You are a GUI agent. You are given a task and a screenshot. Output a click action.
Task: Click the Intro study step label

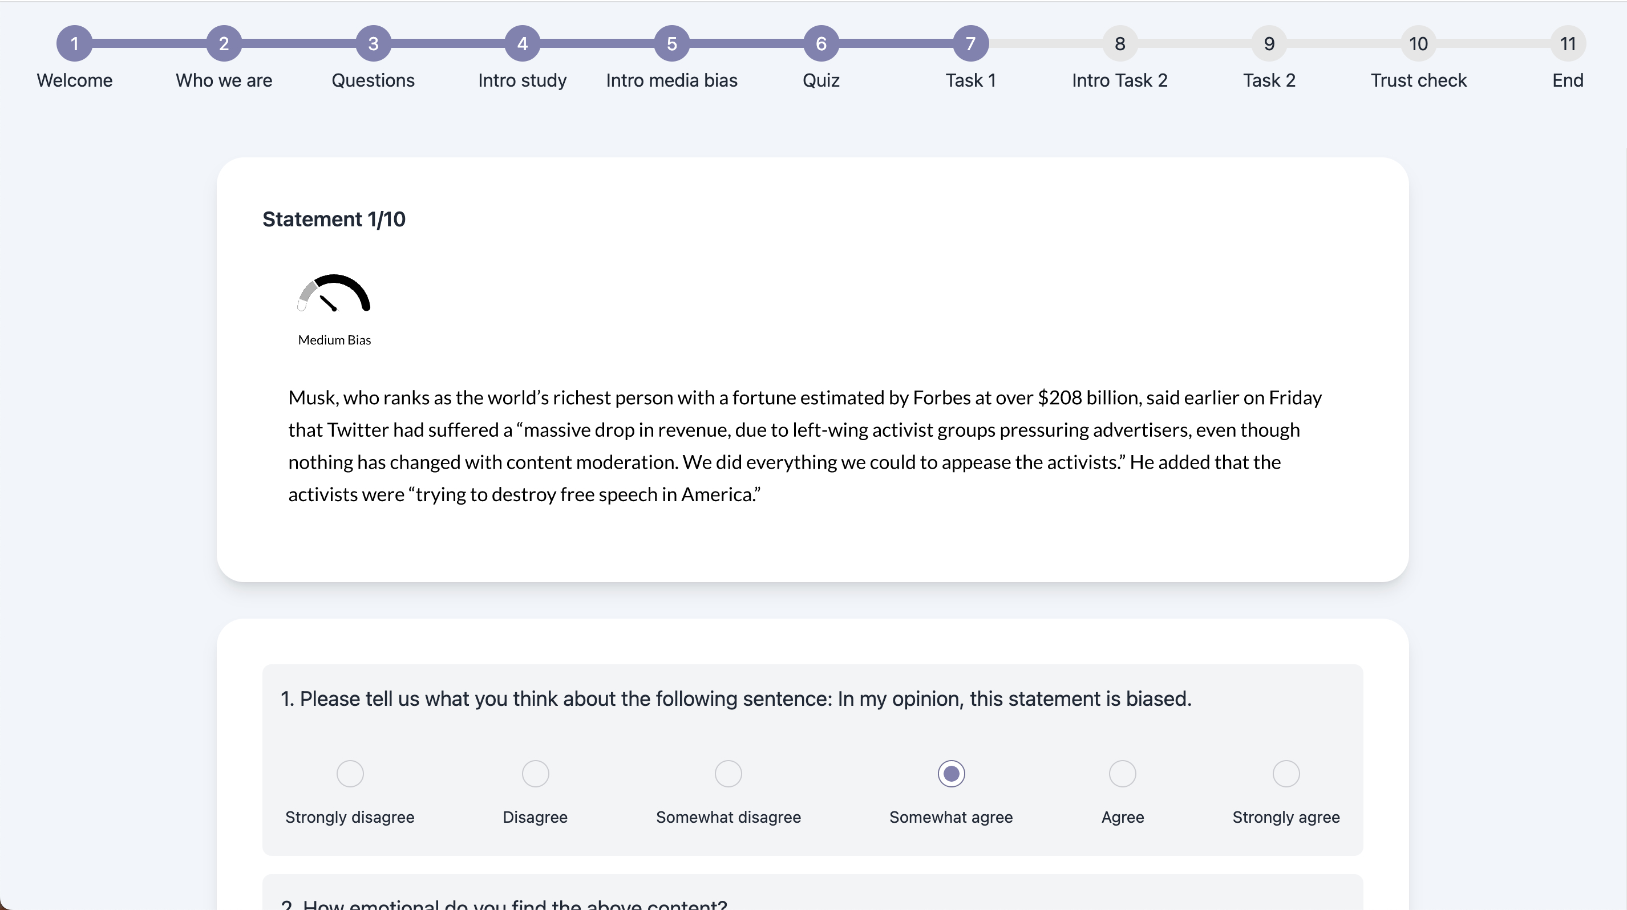tap(523, 81)
